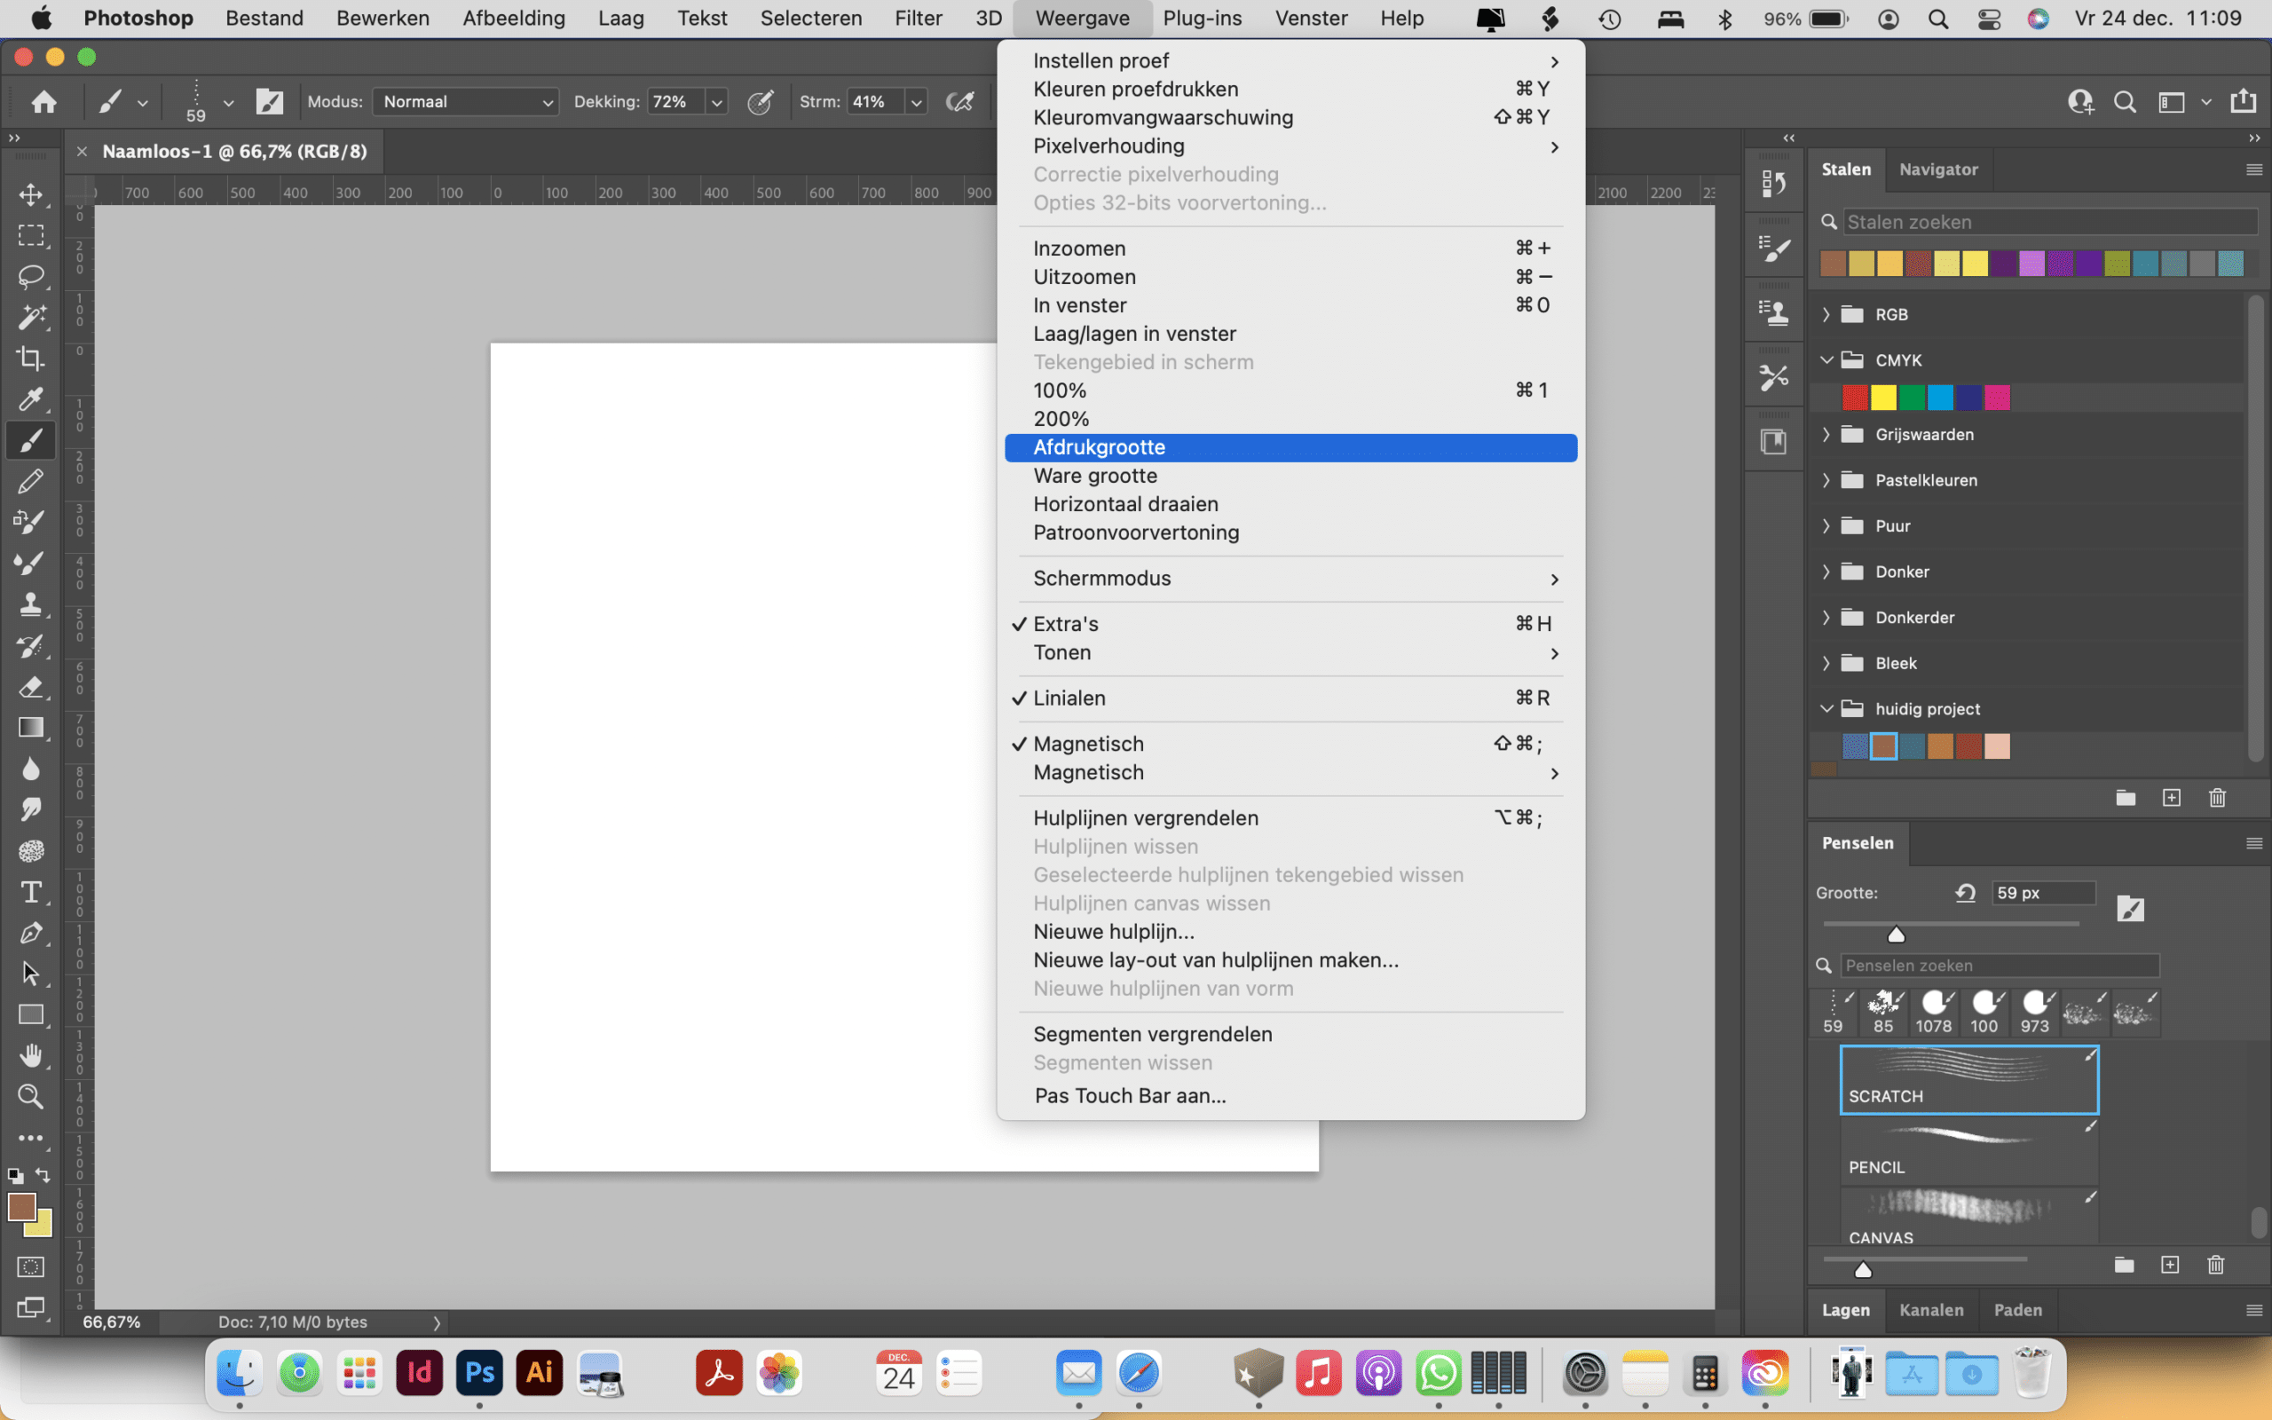
Task: Open the Modus Normaal dropdown
Action: (466, 101)
